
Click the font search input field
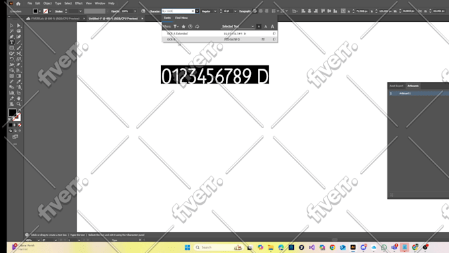(x=178, y=11)
